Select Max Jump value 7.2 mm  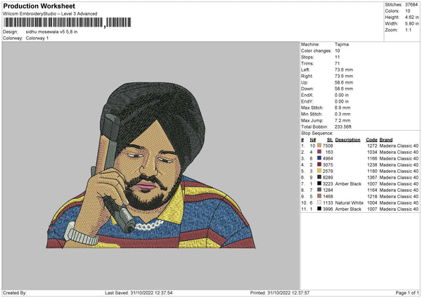(x=343, y=121)
